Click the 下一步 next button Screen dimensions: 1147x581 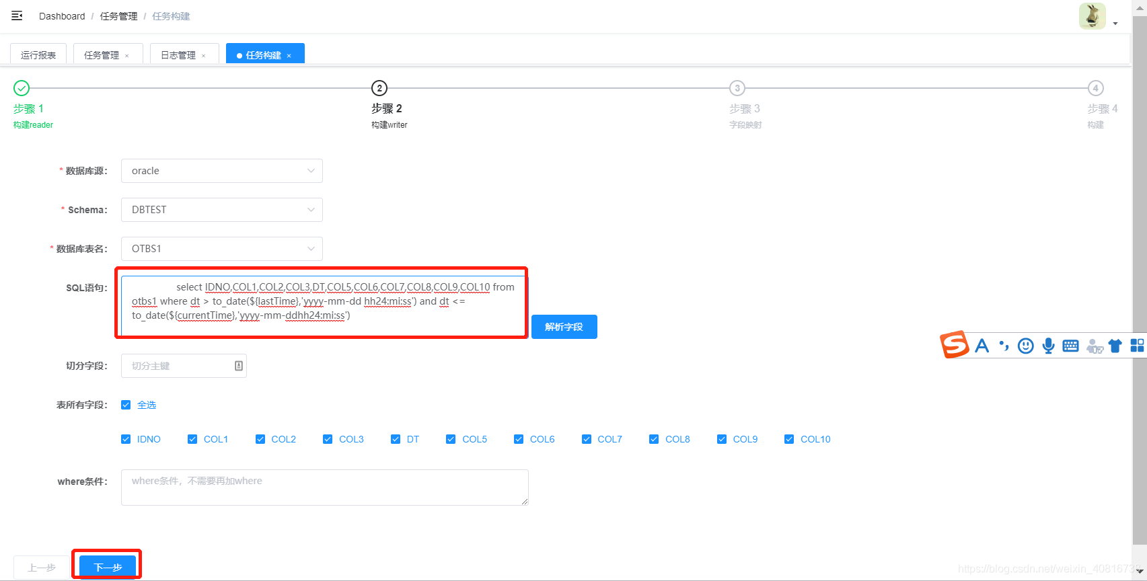(x=108, y=568)
